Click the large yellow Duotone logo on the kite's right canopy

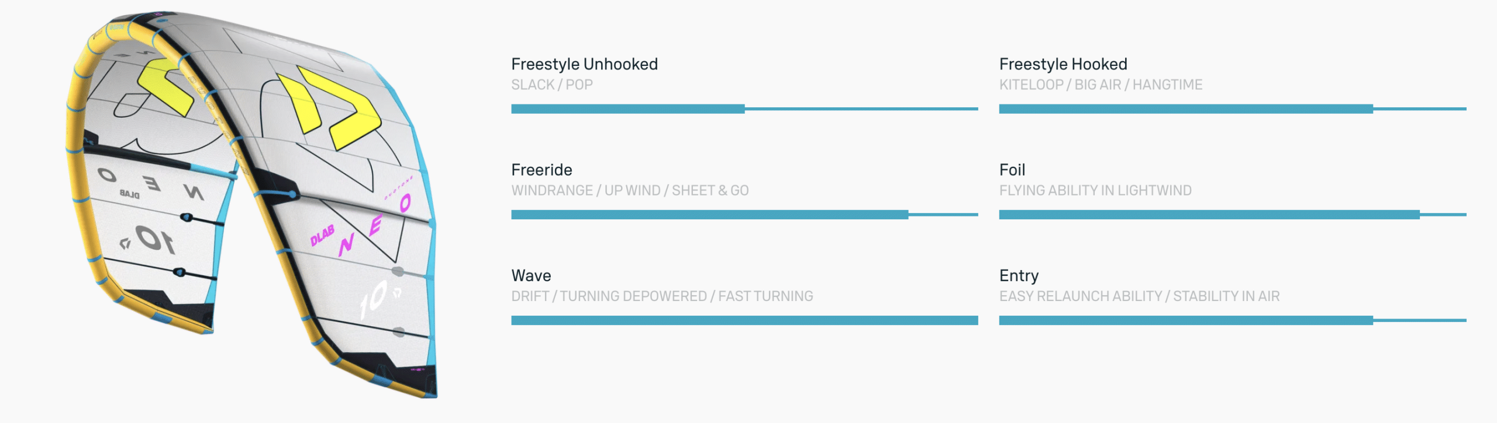[x=334, y=108]
